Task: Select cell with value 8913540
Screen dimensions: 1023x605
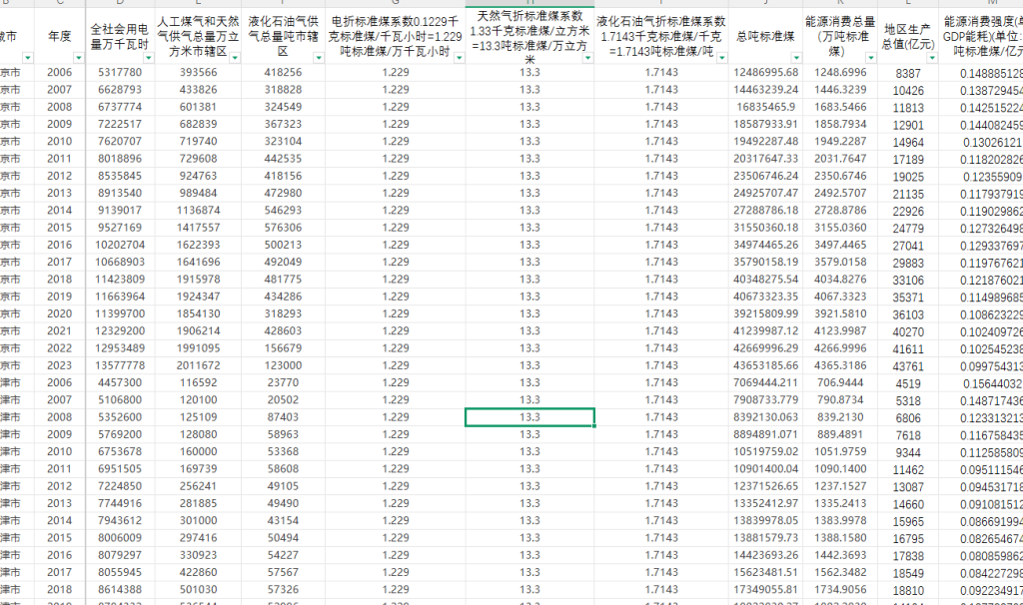Action: (x=120, y=193)
